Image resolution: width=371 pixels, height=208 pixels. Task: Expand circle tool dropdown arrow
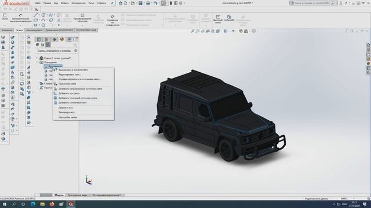pyautogui.click(x=47, y=16)
